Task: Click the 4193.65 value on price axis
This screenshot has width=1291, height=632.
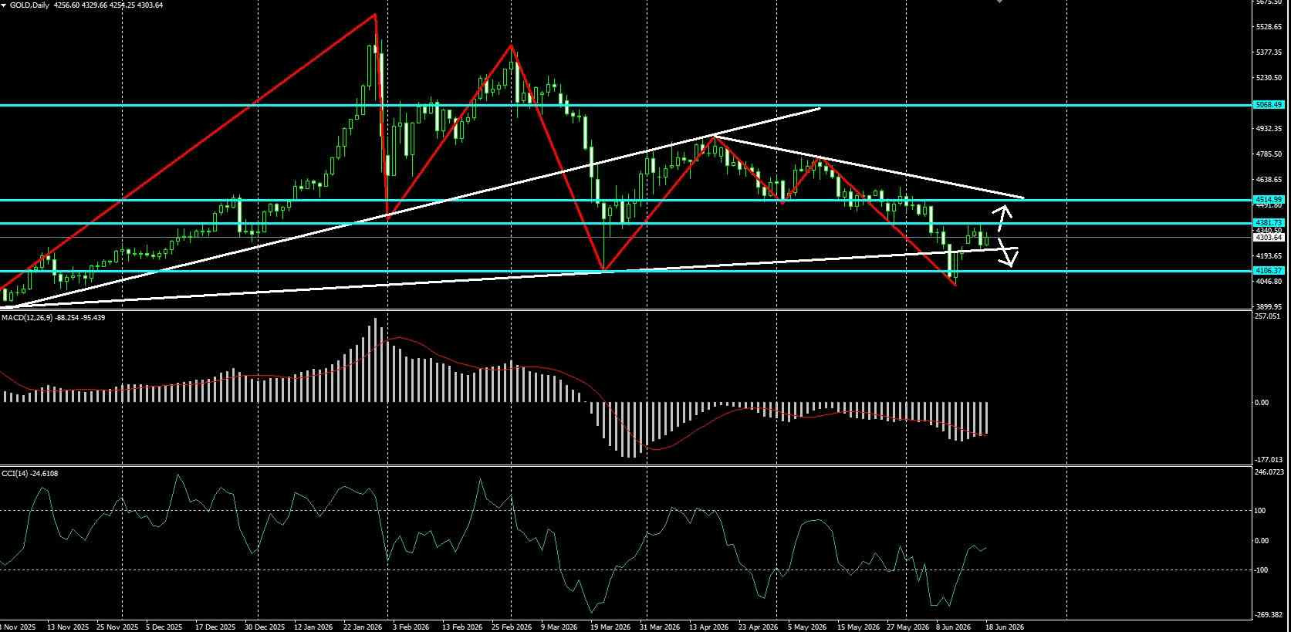Action: tap(1269, 255)
